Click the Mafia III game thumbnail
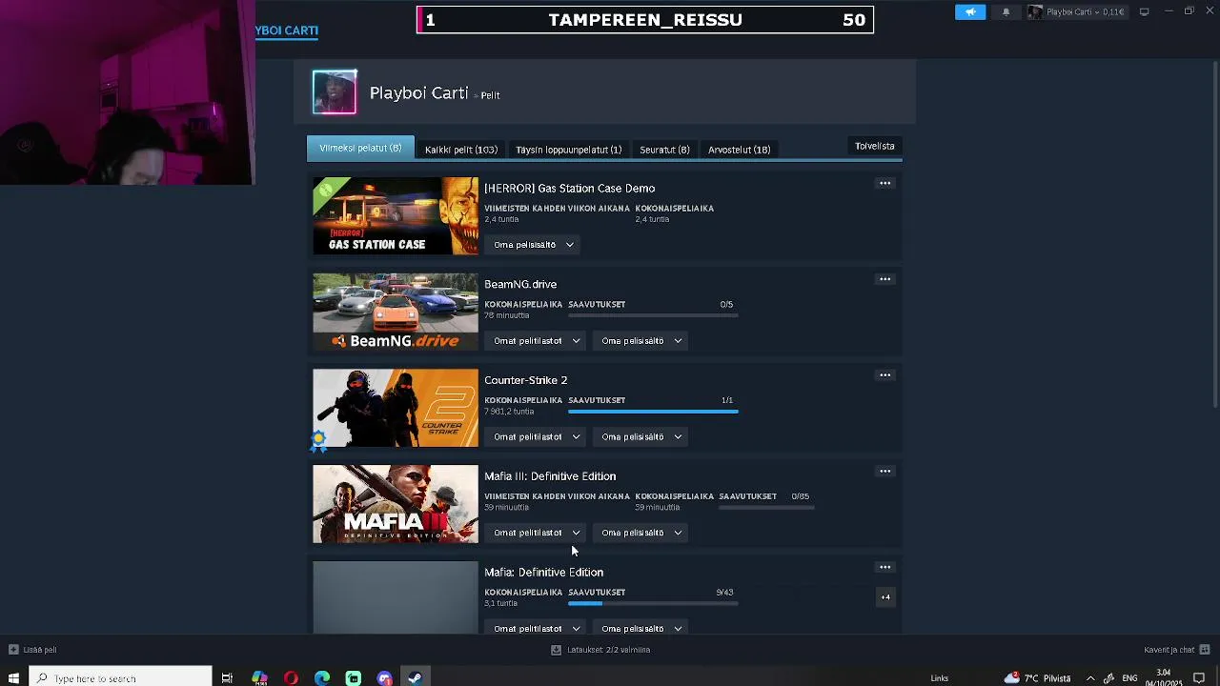This screenshot has height=686, width=1220. tap(396, 504)
